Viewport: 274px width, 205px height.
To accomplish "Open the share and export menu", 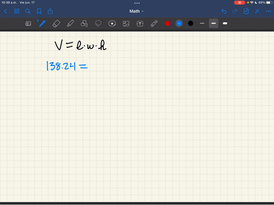I will point(50,11).
